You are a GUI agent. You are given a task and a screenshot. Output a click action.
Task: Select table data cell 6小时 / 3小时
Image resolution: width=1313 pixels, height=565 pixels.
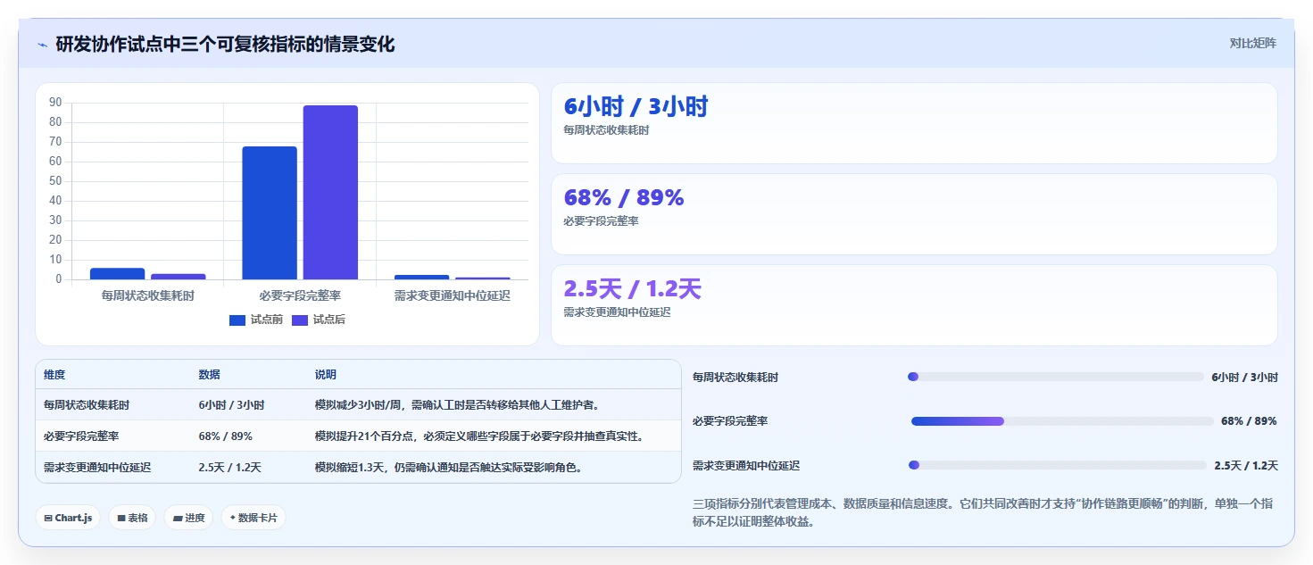(231, 405)
